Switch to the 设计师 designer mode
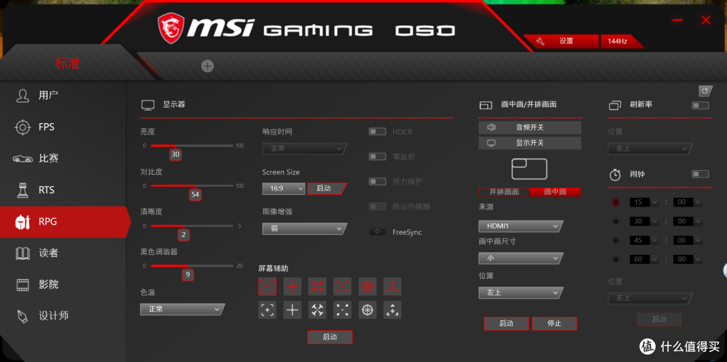Image resolution: width=727 pixels, height=362 pixels. point(63,316)
